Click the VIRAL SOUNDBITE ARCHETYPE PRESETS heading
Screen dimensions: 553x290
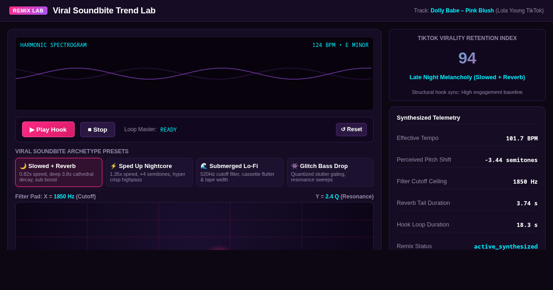72,151
